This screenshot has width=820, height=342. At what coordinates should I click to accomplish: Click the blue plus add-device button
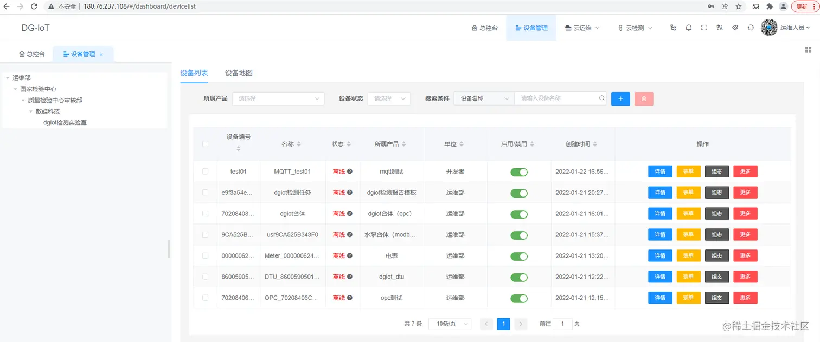(x=620, y=98)
